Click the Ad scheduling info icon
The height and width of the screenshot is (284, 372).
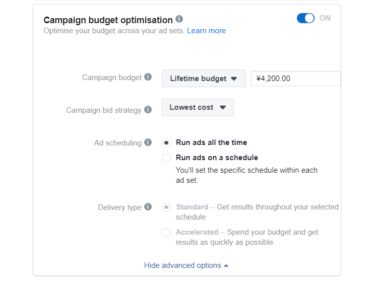[x=148, y=142]
